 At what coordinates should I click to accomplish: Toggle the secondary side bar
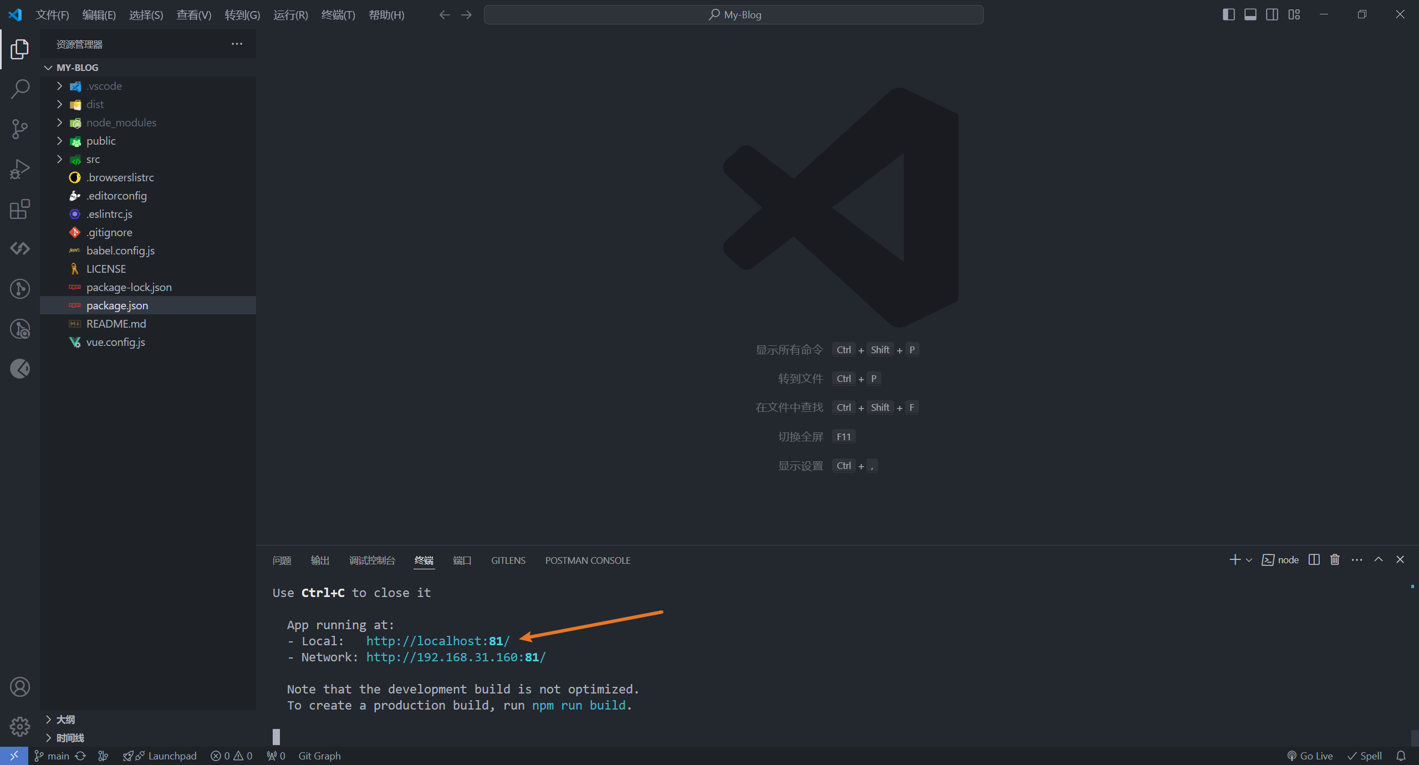pos(1272,14)
